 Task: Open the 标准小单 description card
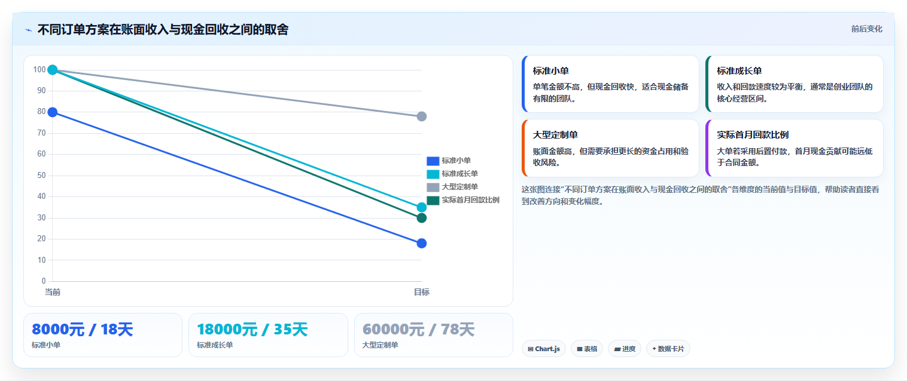(x=610, y=84)
